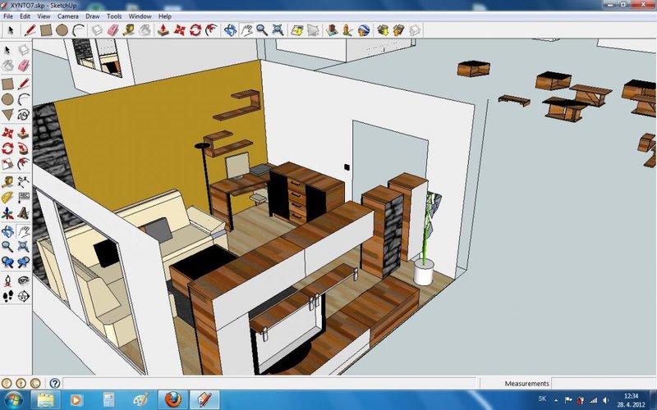Select the Dimension tool

pos(23,181)
